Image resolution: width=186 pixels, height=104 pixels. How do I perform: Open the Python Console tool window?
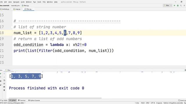click(34, 100)
